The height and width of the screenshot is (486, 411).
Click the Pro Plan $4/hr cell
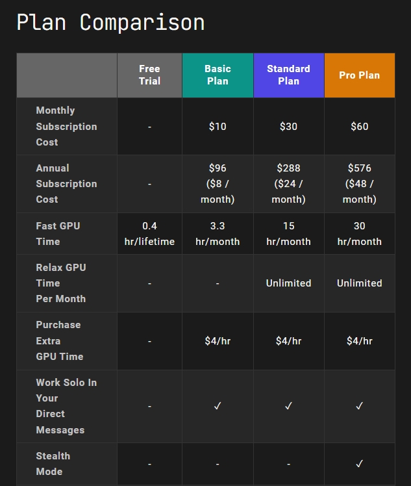tap(360, 341)
